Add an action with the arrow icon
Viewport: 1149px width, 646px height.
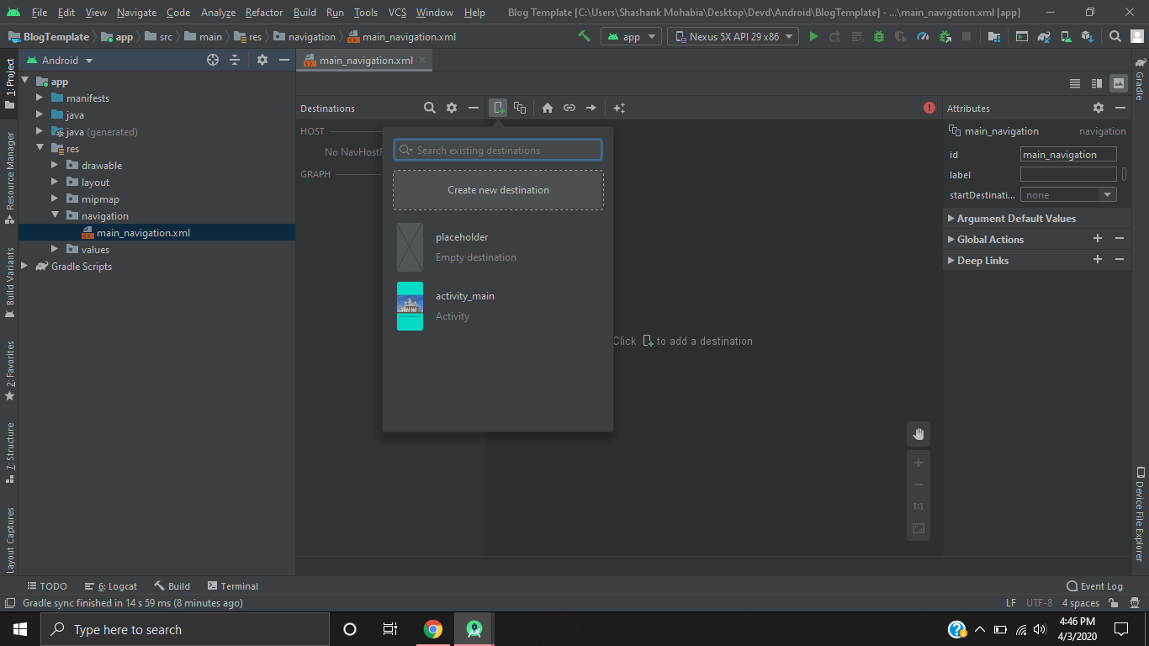click(x=590, y=108)
